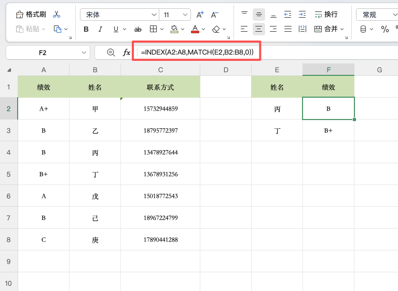Click Decrease Indent icon
This screenshot has width=398, height=291.
tap(287, 15)
